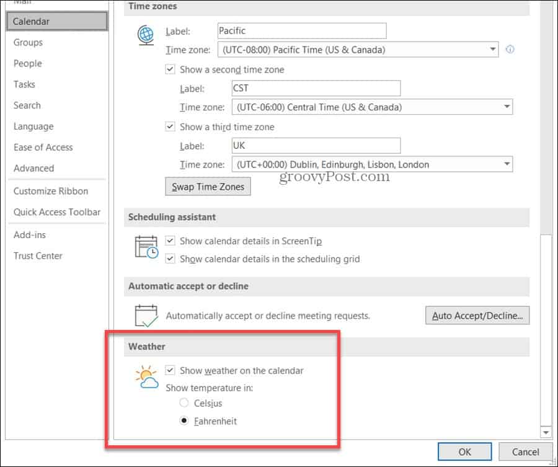Open Customize Ribbon options
The height and width of the screenshot is (467, 558).
[51, 191]
